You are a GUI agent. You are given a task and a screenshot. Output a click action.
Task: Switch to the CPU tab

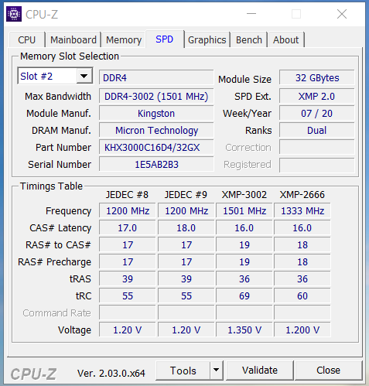tap(26, 40)
